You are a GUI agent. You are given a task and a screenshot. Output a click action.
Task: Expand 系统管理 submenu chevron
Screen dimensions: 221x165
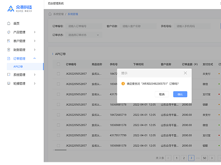click(x=35, y=74)
